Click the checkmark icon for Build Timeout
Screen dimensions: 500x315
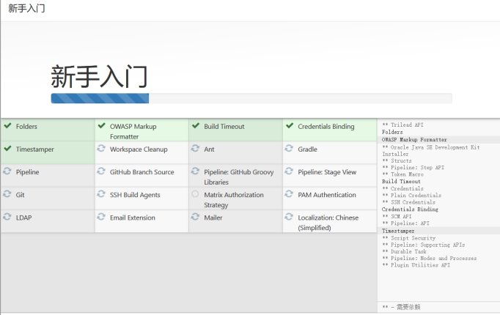tap(196, 126)
